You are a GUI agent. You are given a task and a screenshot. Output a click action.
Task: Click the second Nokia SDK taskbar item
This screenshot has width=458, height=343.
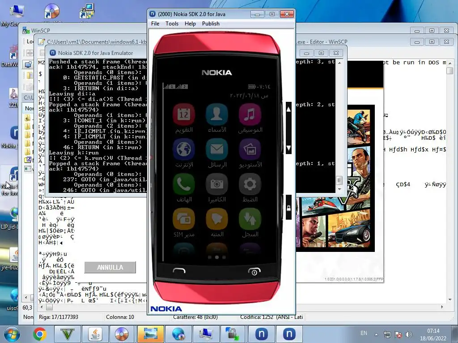pyautogui.click(x=289, y=334)
